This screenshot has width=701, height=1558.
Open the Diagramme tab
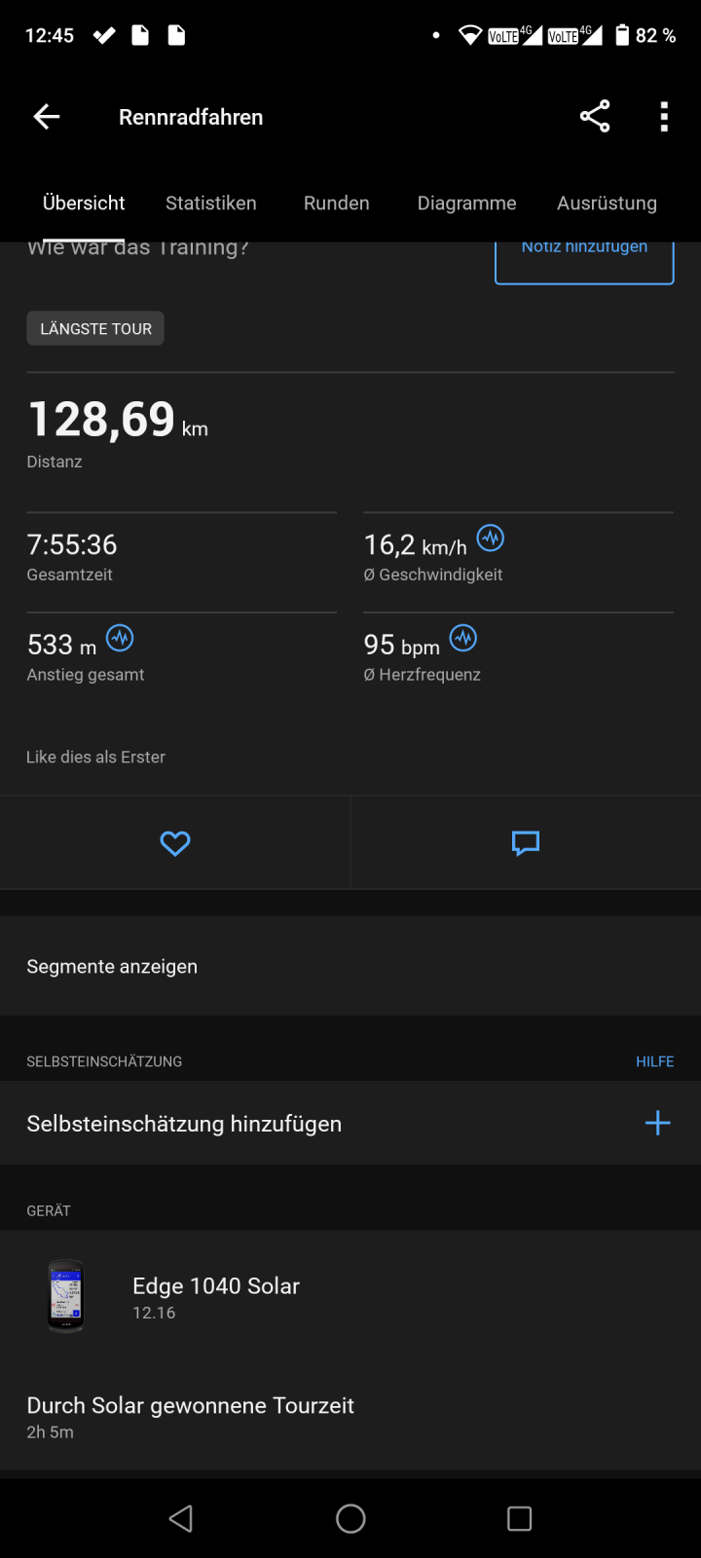pos(467,203)
